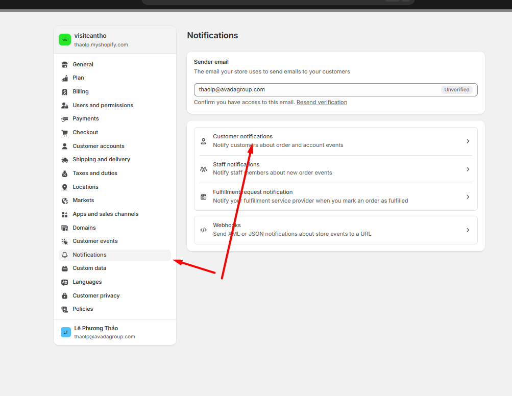This screenshot has width=512, height=396.
Task: Click the Shipping and delivery truck icon
Action: 65,160
